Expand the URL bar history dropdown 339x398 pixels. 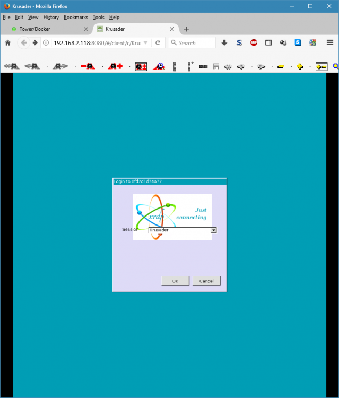[146, 42]
